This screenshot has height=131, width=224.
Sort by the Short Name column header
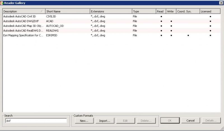67,11
